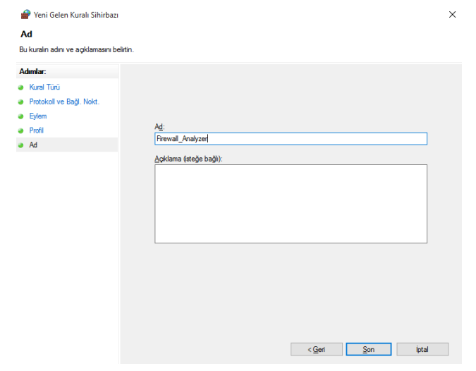
Task: Click the Adımlar: heading
Action: [32, 72]
